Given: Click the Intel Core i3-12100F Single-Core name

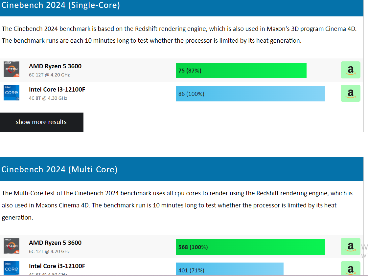Looking at the screenshot, I should point(57,90).
